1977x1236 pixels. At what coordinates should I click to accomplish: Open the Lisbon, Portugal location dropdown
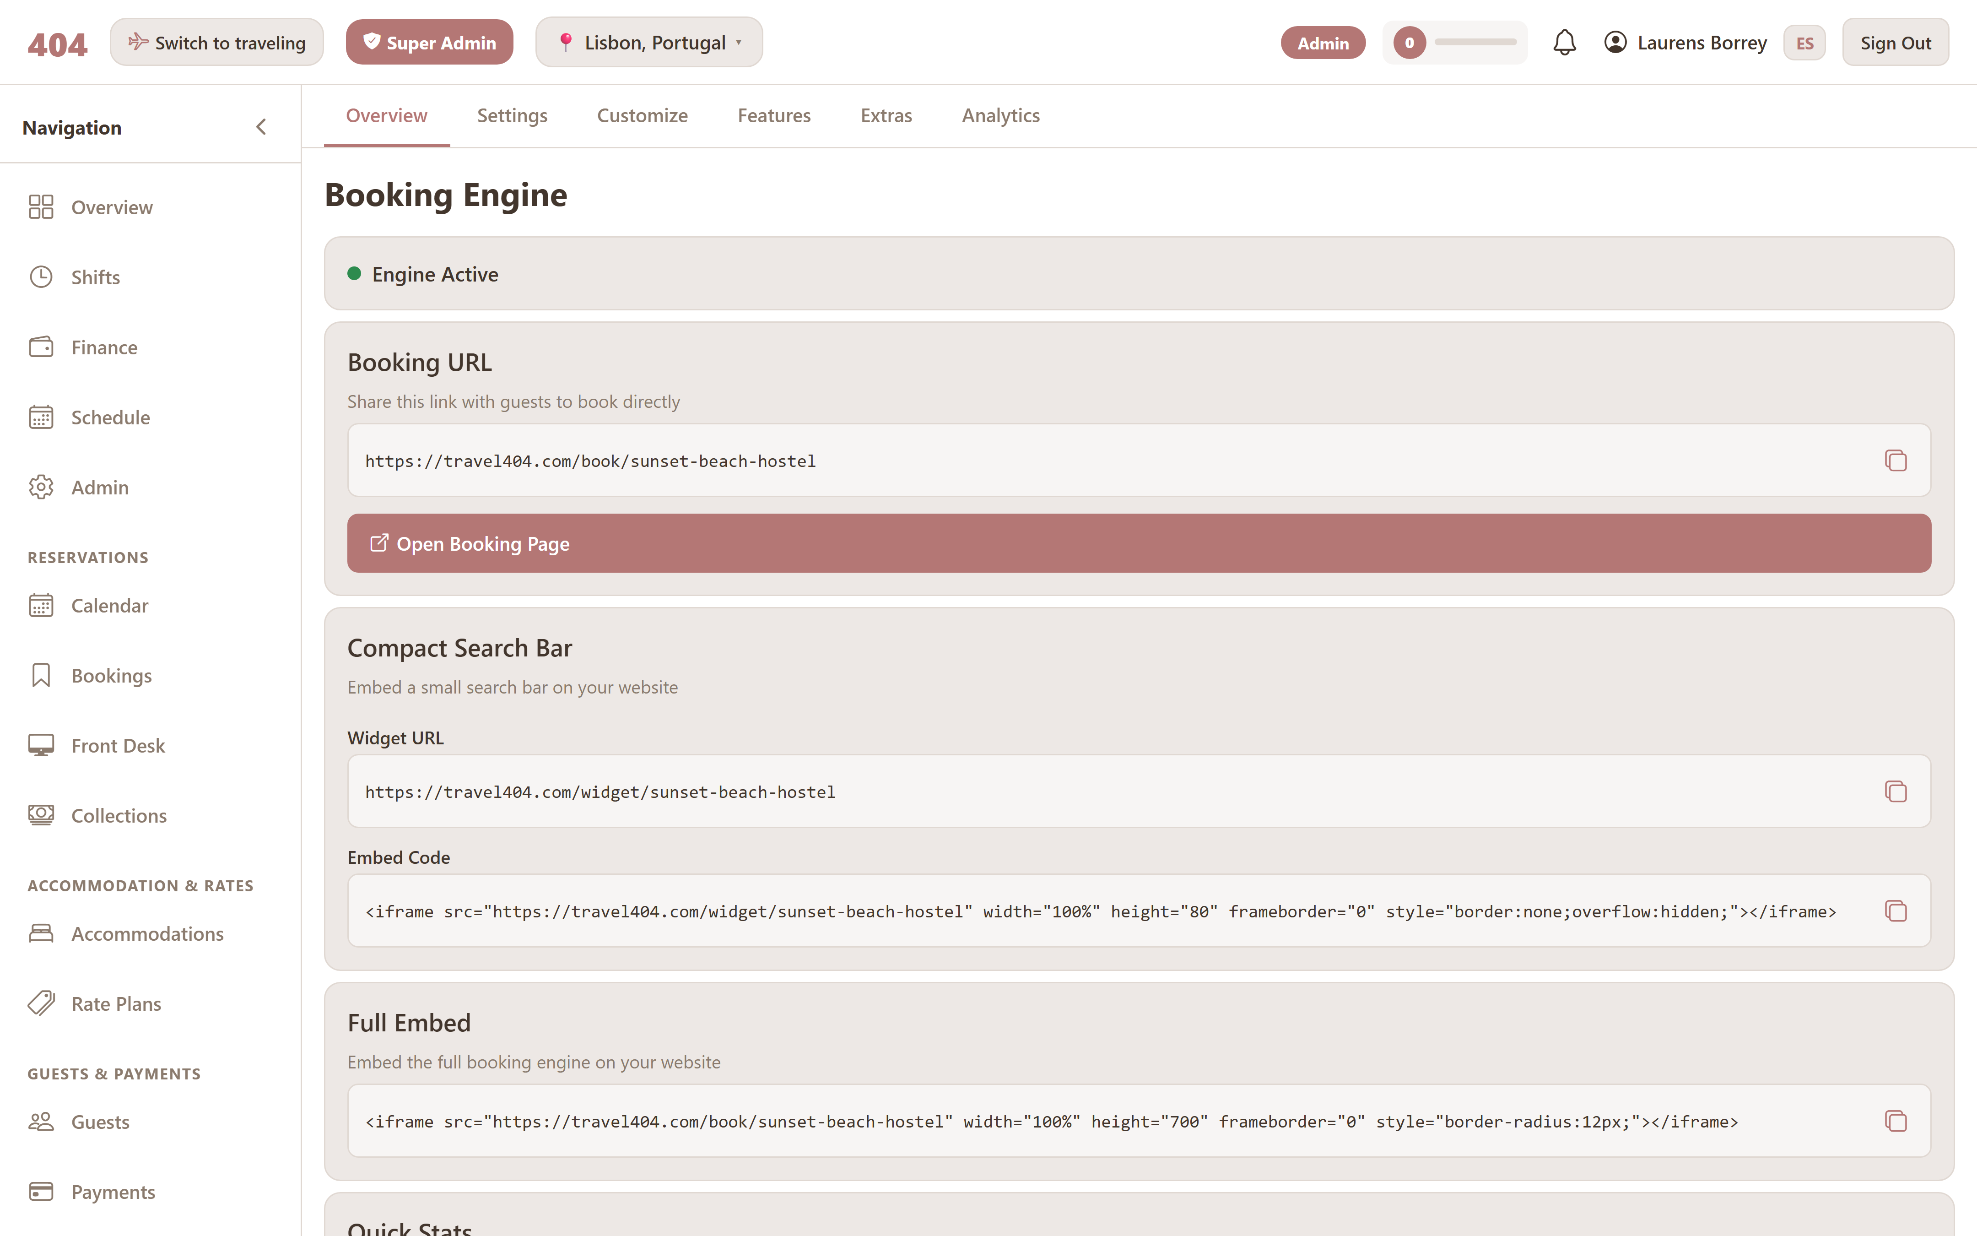[x=648, y=42]
